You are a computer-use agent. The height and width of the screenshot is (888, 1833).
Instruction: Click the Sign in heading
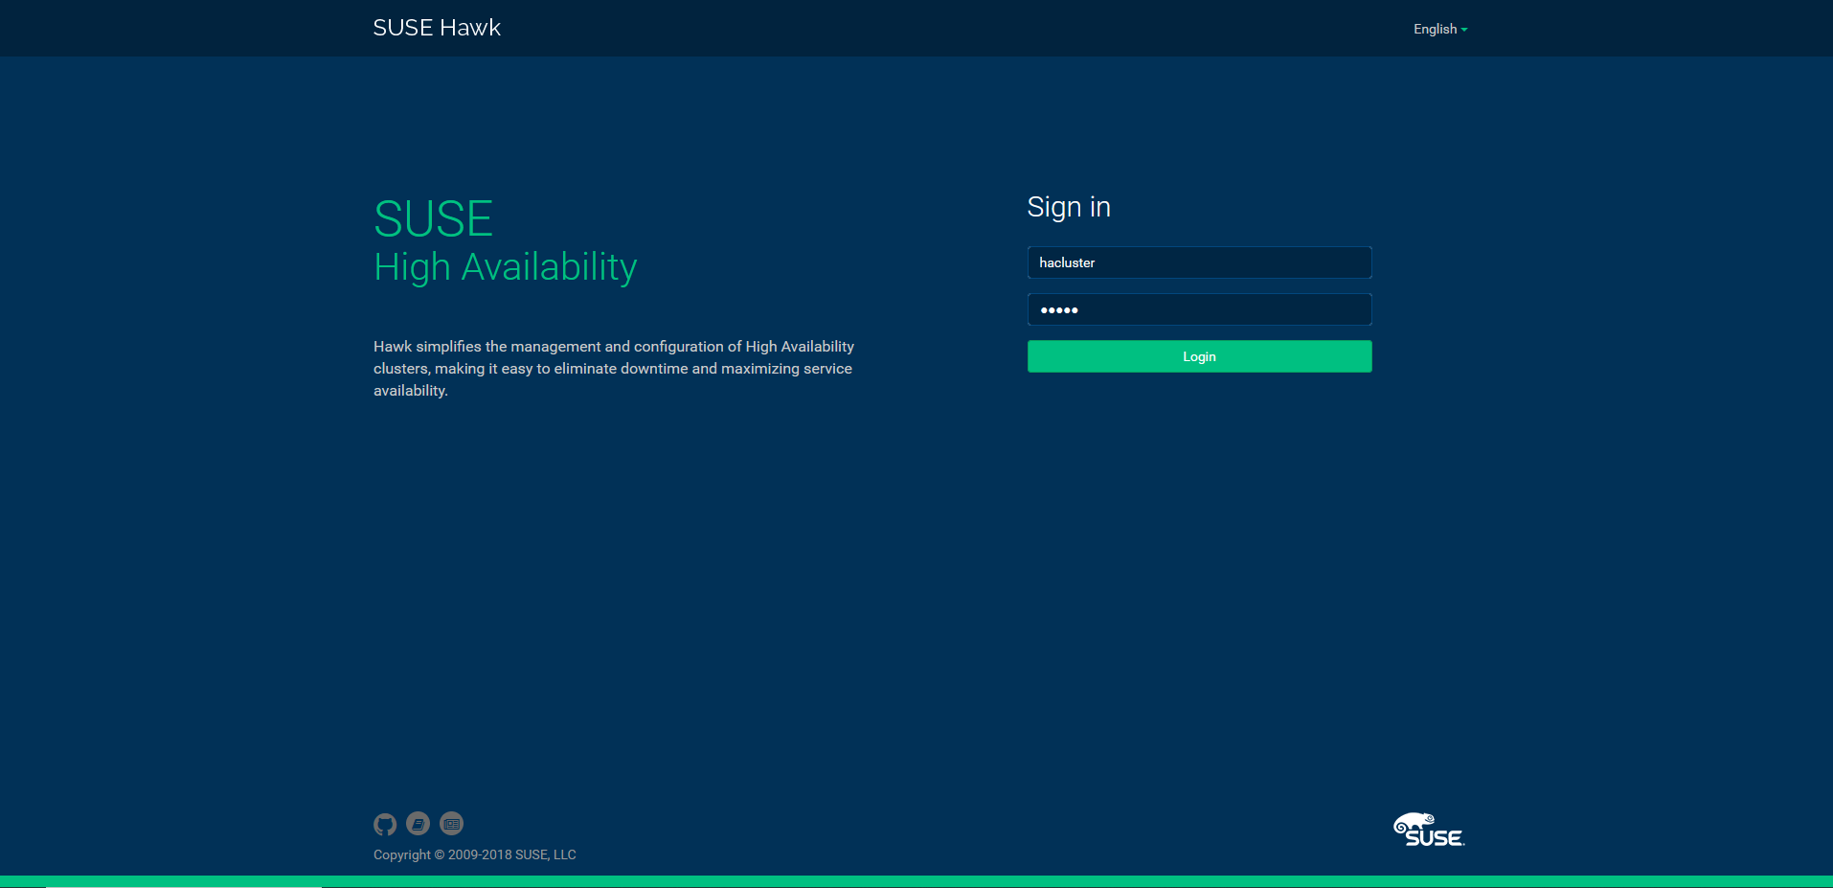(x=1069, y=207)
